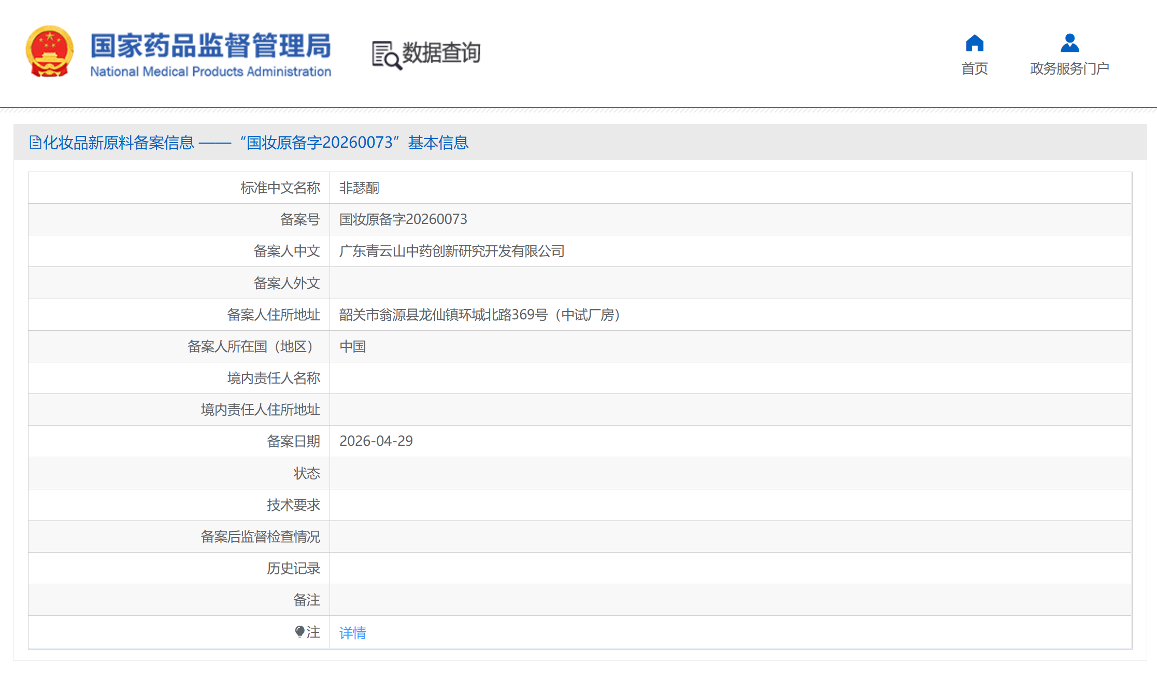Click the 数据查询 heading
The width and height of the screenshot is (1157, 676).
click(x=441, y=53)
